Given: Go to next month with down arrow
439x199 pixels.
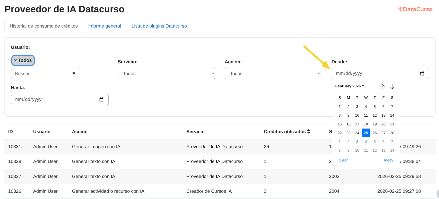Looking at the screenshot, I should 392,86.
